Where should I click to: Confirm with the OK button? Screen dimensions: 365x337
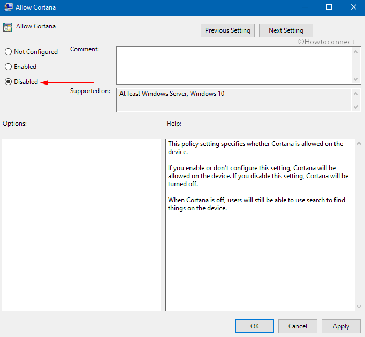[x=254, y=326]
